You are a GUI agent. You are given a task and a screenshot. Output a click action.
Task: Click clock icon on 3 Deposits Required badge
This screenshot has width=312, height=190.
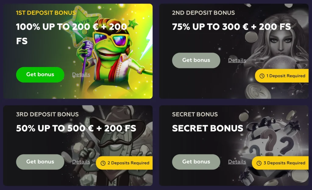[259, 163]
